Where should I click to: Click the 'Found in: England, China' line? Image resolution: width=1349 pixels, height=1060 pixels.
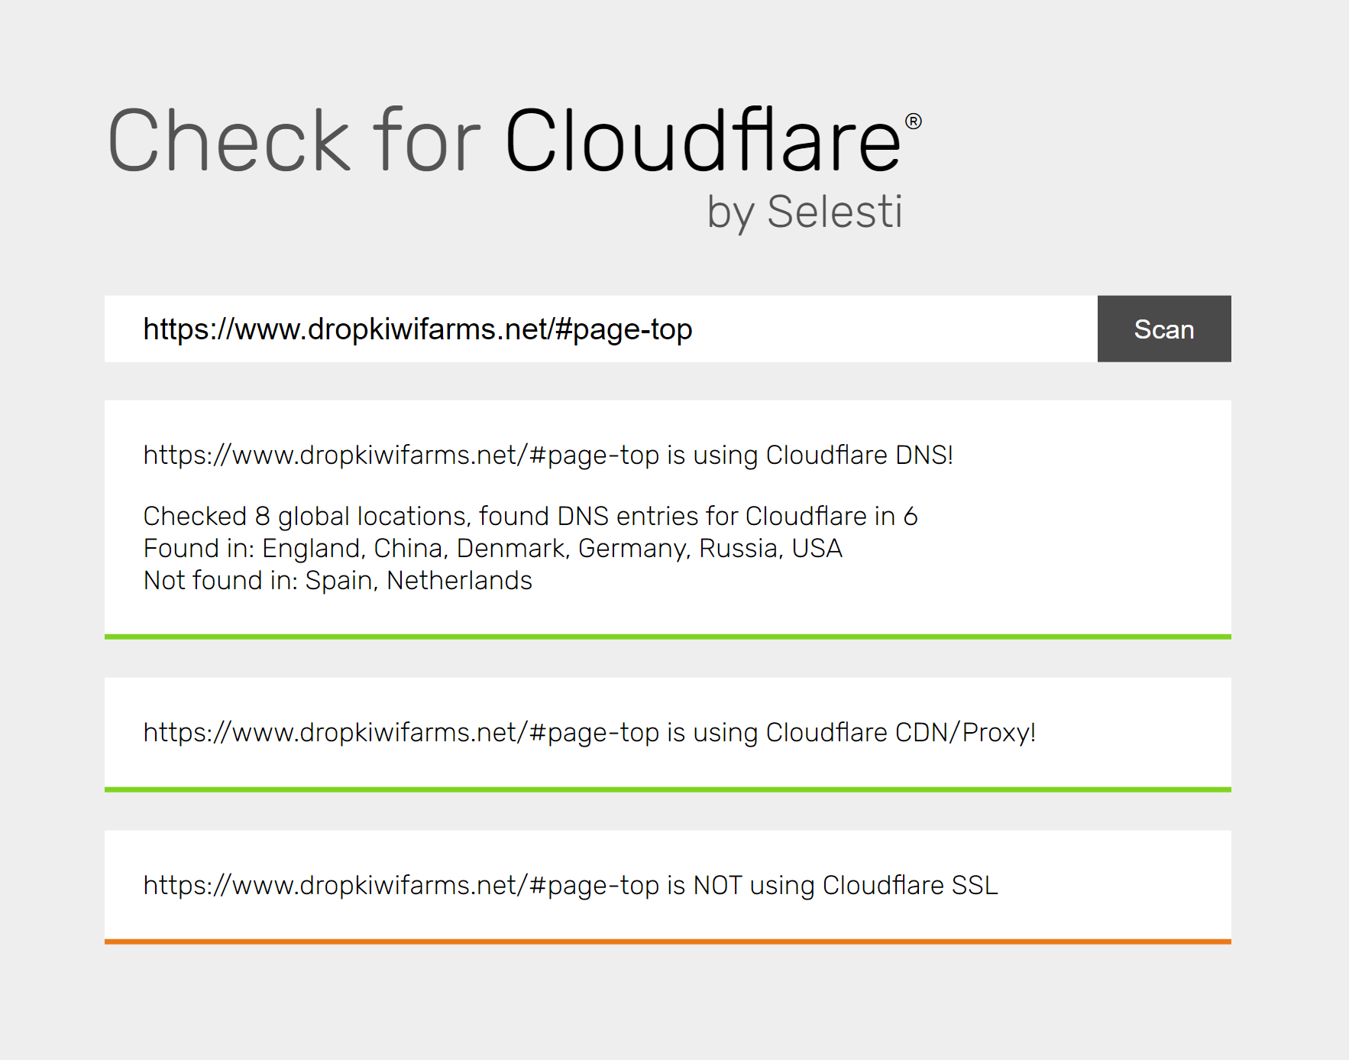(x=493, y=548)
